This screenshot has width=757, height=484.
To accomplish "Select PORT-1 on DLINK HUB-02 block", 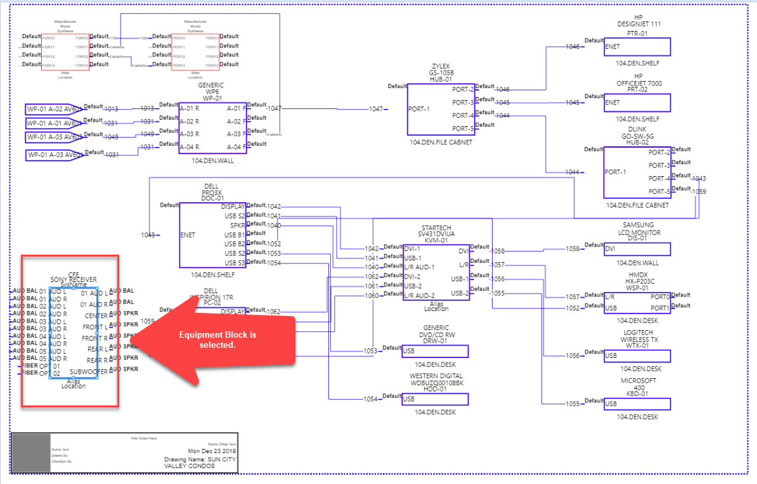I will (x=615, y=172).
